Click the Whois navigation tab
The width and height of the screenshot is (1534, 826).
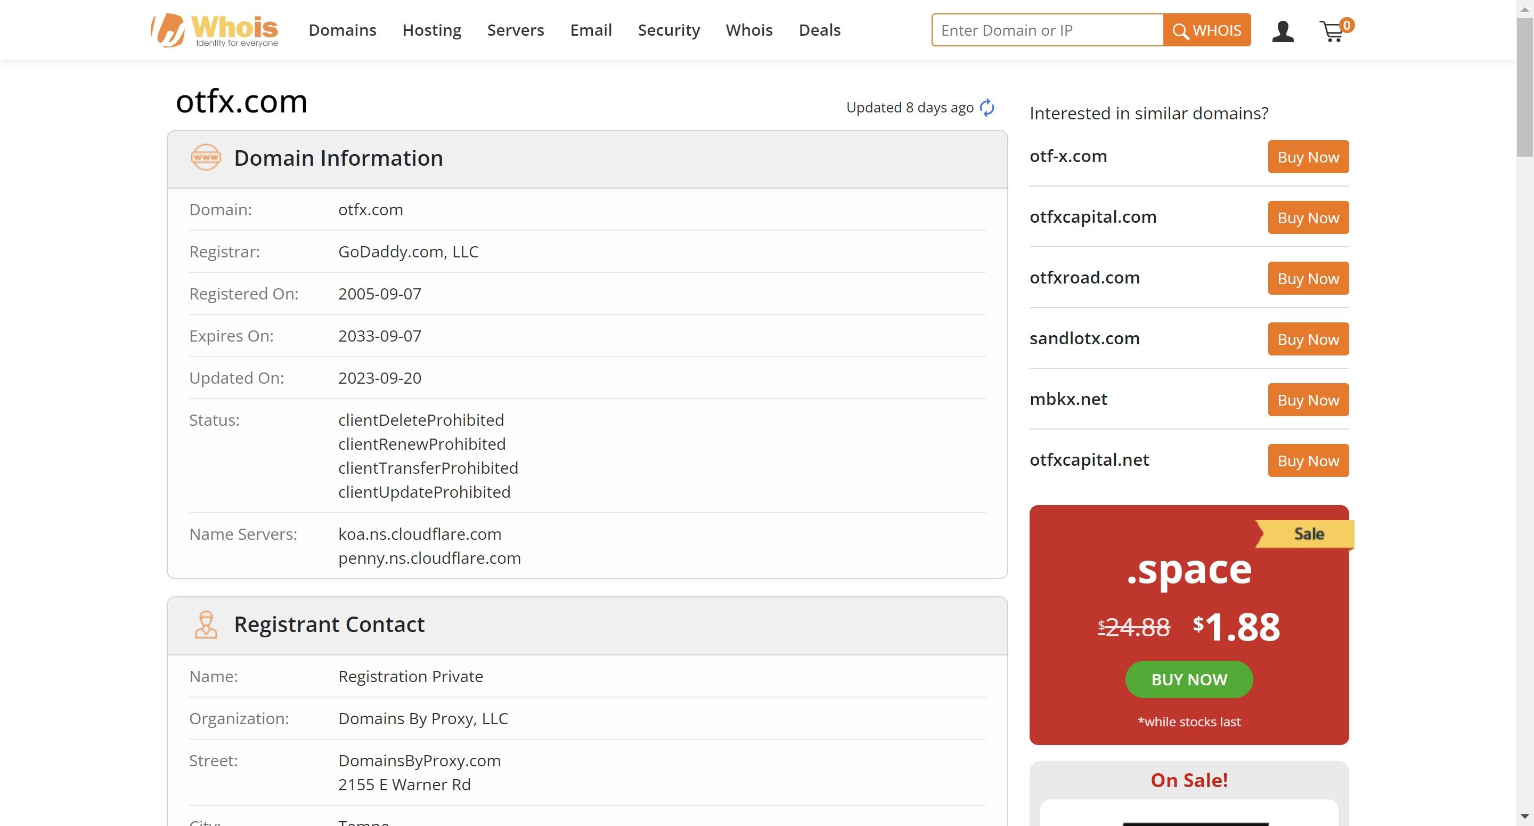(x=748, y=28)
